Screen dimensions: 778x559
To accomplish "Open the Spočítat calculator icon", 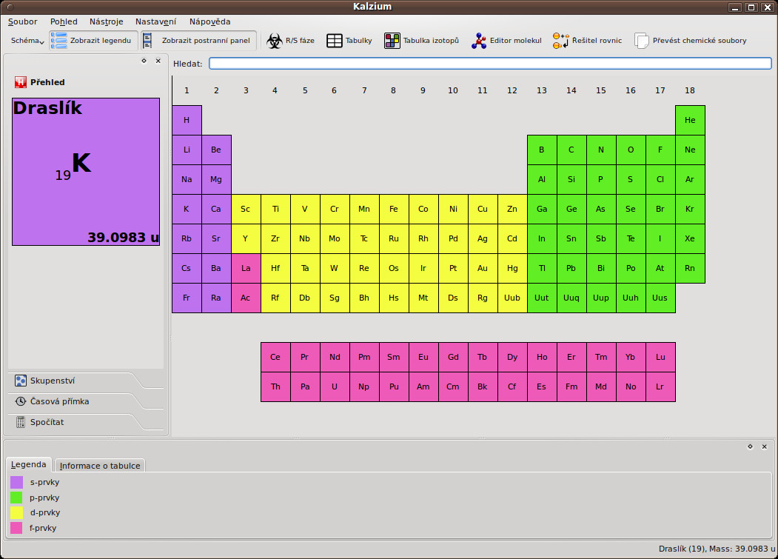I will coord(20,422).
